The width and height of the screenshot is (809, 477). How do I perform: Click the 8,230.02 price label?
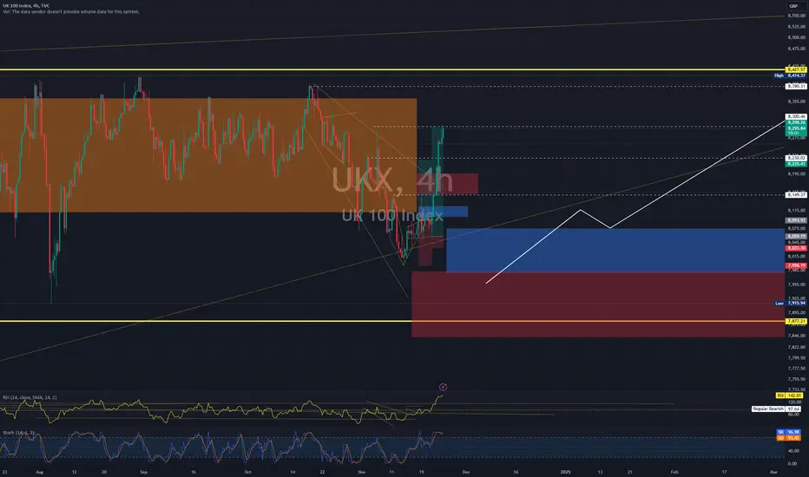[x=796, y=159]
